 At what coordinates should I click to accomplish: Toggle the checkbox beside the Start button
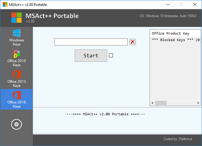click(x=111, y=56)
